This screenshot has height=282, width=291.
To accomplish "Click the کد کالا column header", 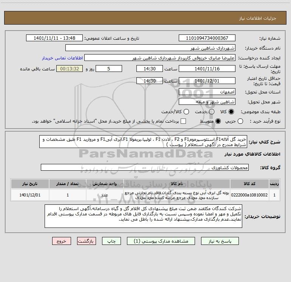I will [249, 184].
